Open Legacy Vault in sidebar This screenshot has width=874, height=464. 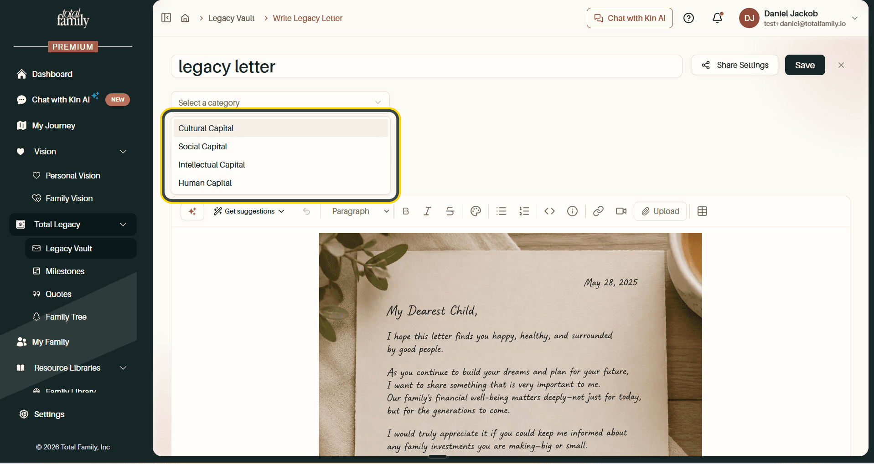[81, 249]
